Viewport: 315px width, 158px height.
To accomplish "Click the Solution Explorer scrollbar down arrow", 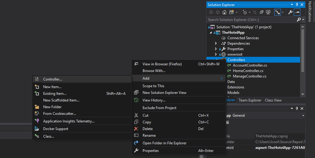I will point(303,94).
